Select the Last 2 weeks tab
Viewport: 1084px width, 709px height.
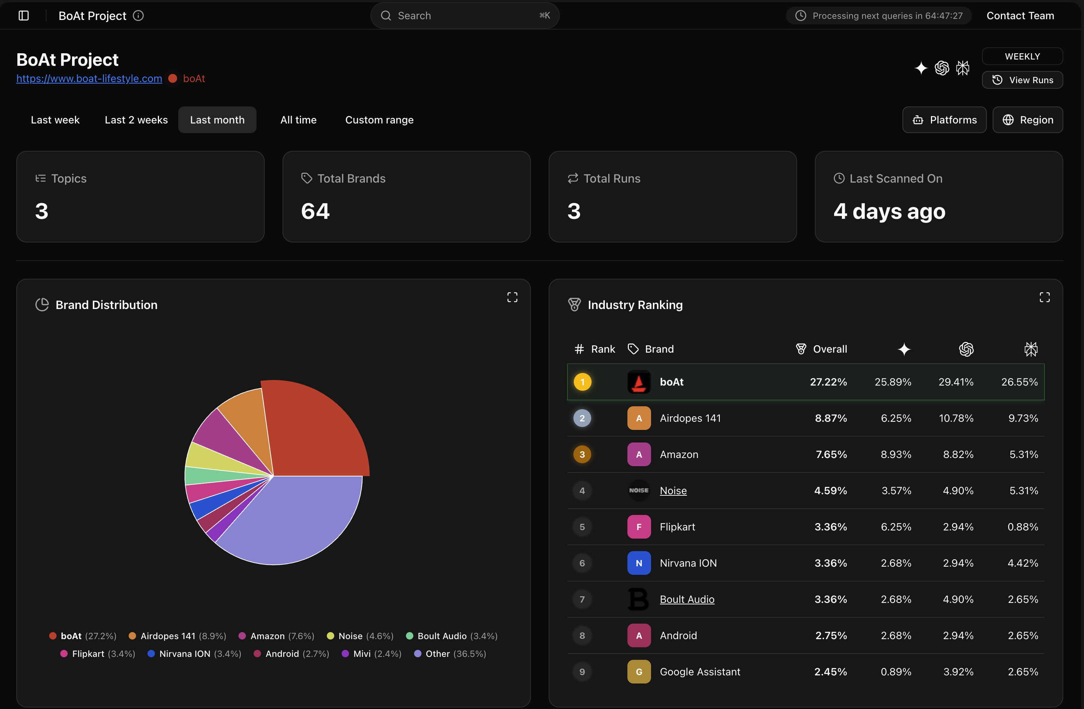pyautogui.click(x=136, y=120)
